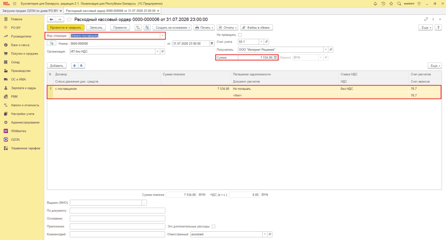This screenshot has height=240, width=446.
Task: Open table Еще menu above the grid
Action: 435,66
